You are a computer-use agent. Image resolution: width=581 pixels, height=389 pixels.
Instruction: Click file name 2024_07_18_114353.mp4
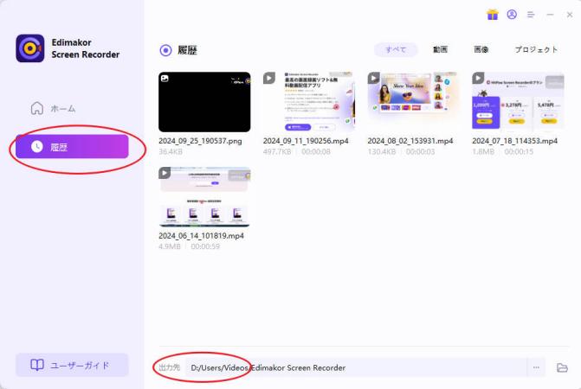(x=514, y=141)
